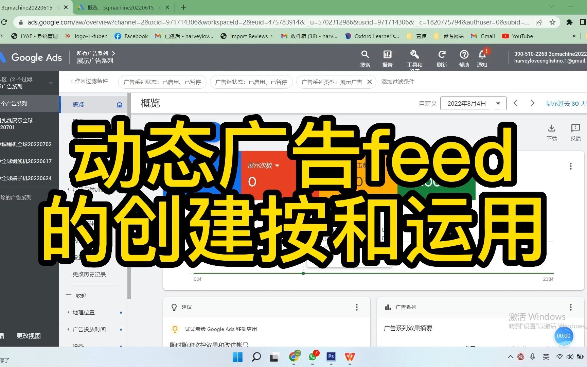Open the 广告系列 card three-dot menu
Screen dimensions: 587x367
571,307
